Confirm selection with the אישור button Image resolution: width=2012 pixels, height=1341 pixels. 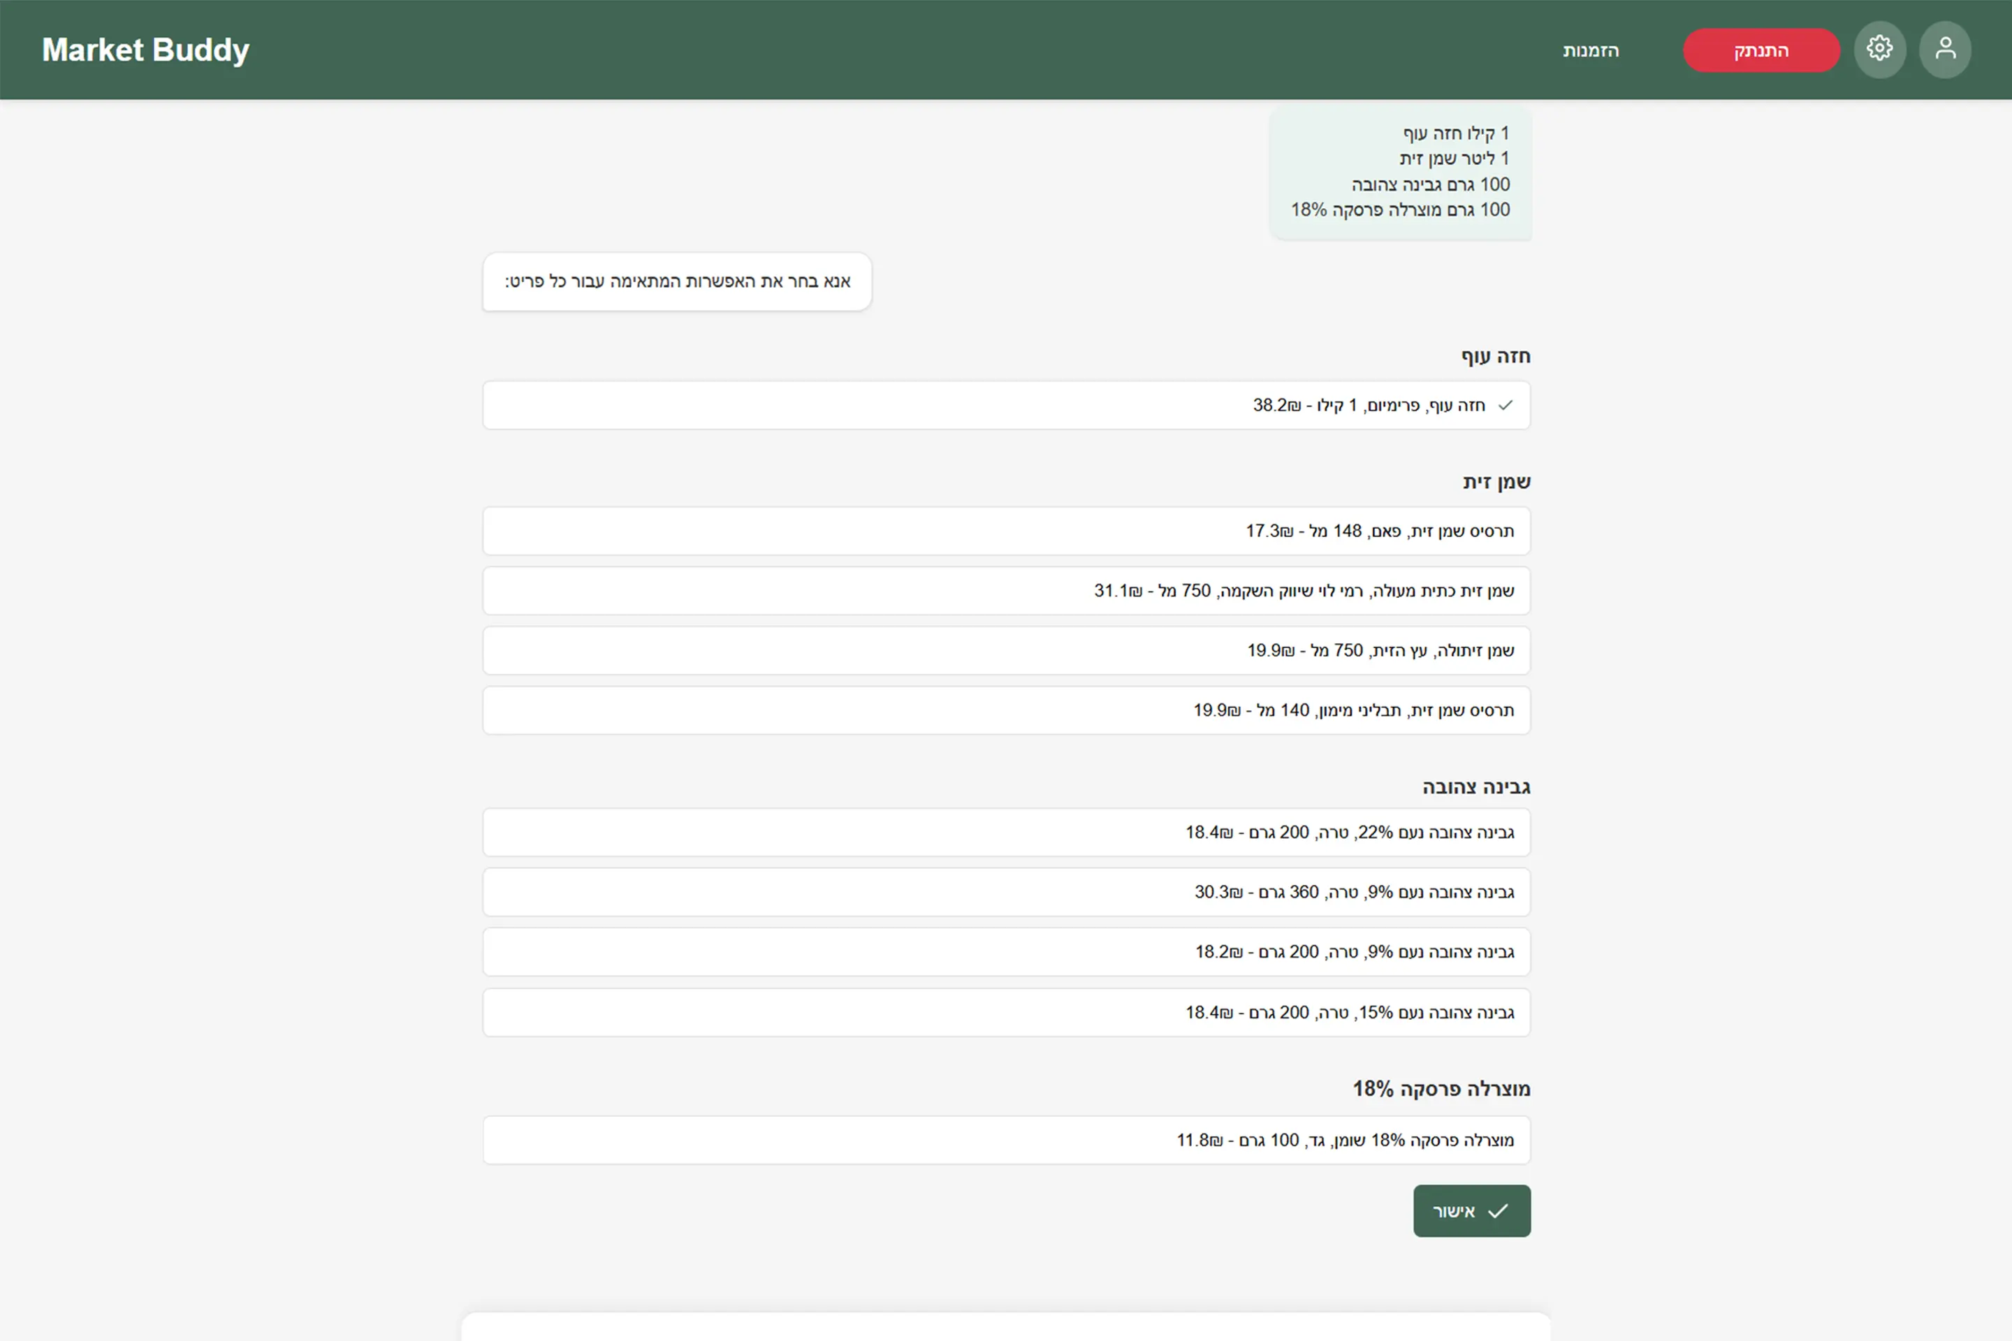1471,1210
